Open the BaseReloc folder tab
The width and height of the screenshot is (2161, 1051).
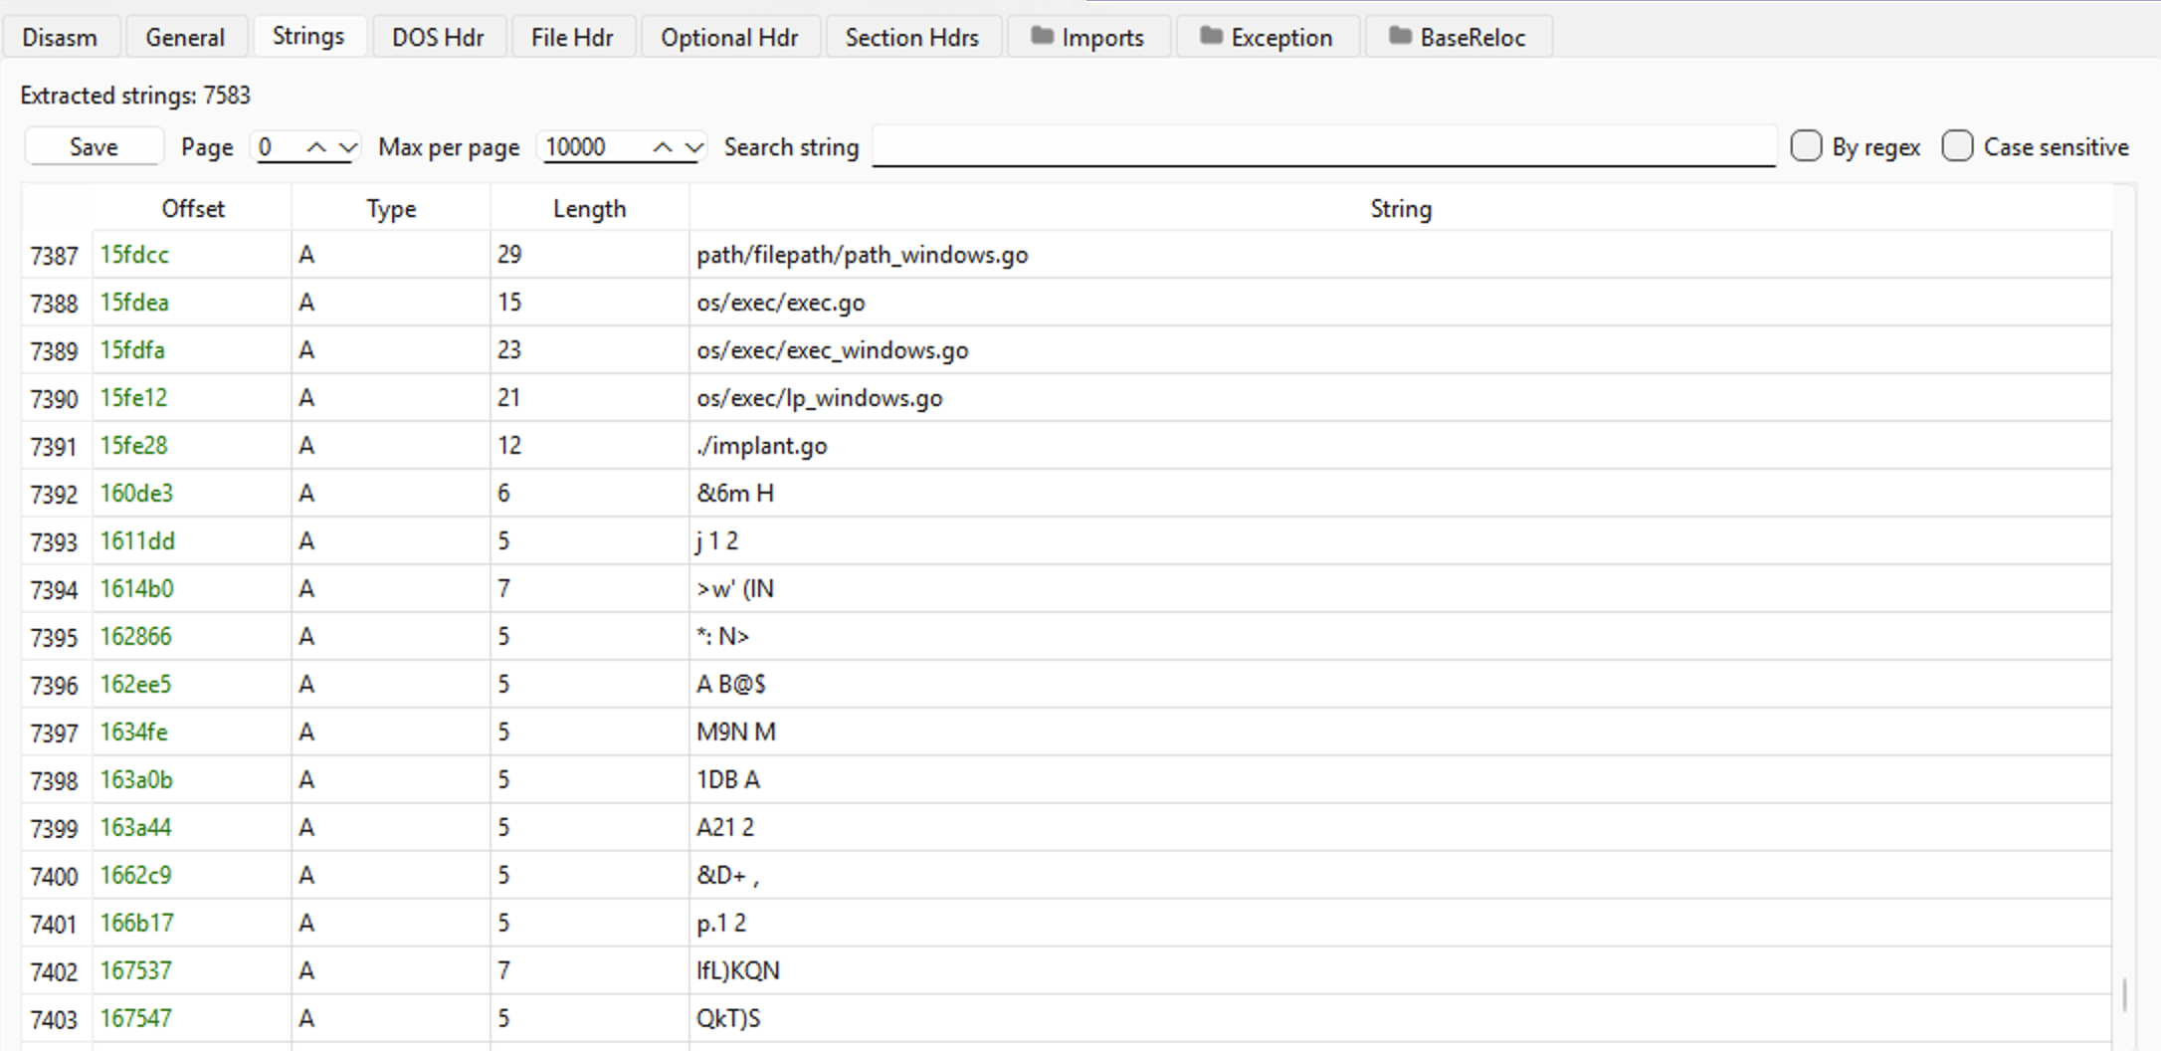(x=1459, y=38)
